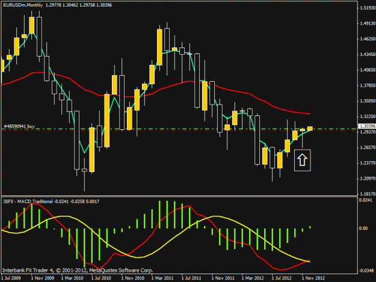This screenshot has height=282, width=376.
Task: Click the 1 Mar 2012 date label
Action: (x=253, y=278)
